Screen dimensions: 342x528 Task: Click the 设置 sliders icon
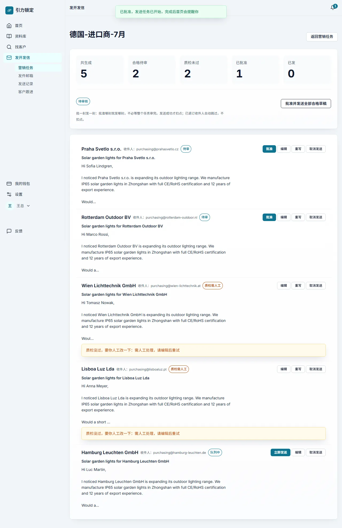pos(9,194)
